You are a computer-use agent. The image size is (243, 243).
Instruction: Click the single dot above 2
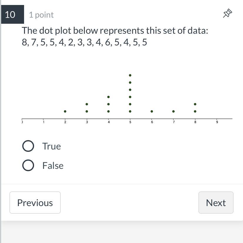(x=65, y=111)
